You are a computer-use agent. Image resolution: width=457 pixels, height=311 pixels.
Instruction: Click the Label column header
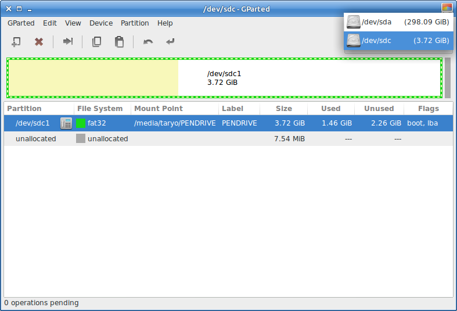(239, 109)
